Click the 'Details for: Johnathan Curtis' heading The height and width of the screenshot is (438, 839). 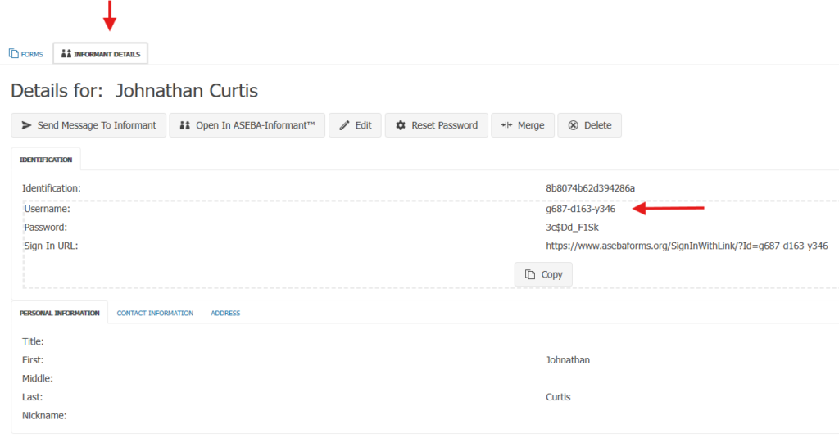click(x=134, y=90)
